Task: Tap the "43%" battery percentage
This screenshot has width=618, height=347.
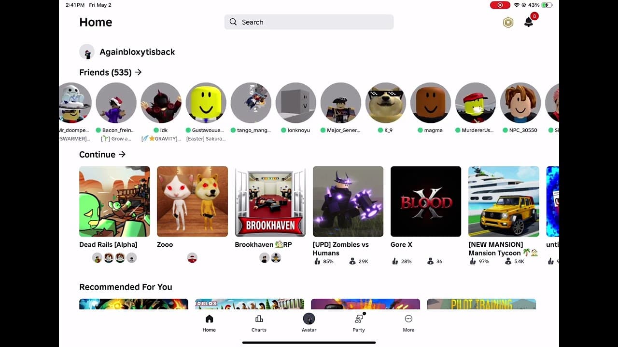Action: point(534,5)
